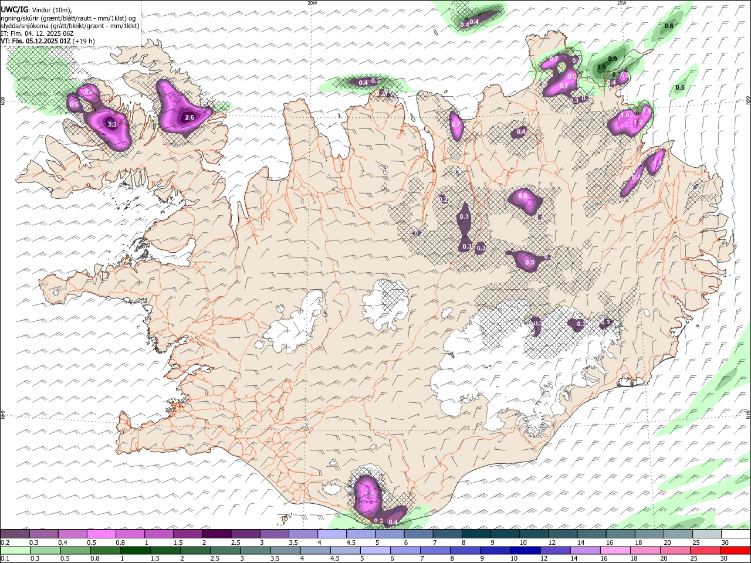
Task: Click the 'UWC/IG: Vindur (10m)' title line
Action: click(37, 9)
